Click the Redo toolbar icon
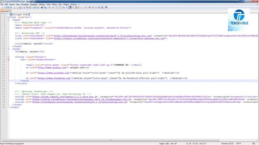 coord(38,7)
